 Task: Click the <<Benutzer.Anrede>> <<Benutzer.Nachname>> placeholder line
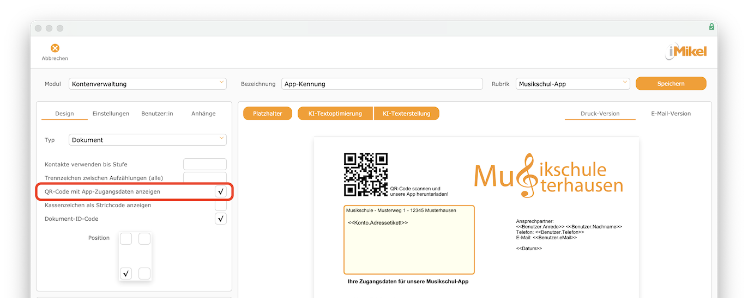pos(569,227)
